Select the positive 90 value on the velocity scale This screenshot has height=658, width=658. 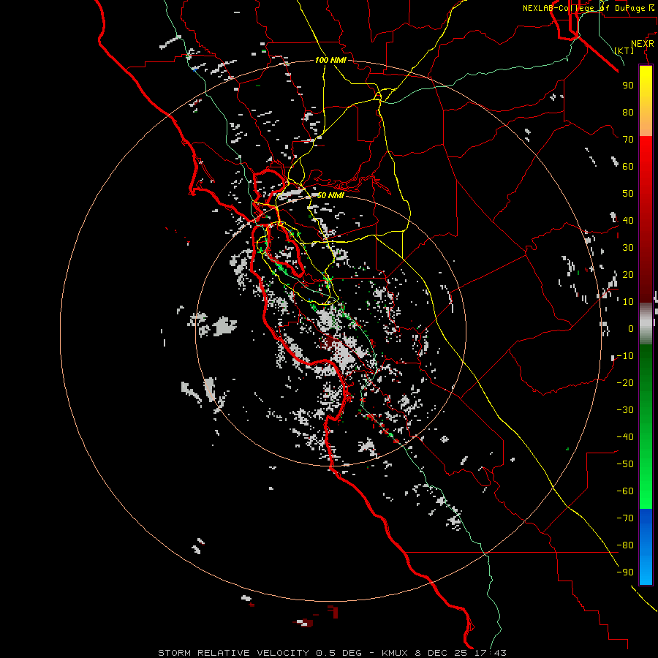(x=628, y=86)
